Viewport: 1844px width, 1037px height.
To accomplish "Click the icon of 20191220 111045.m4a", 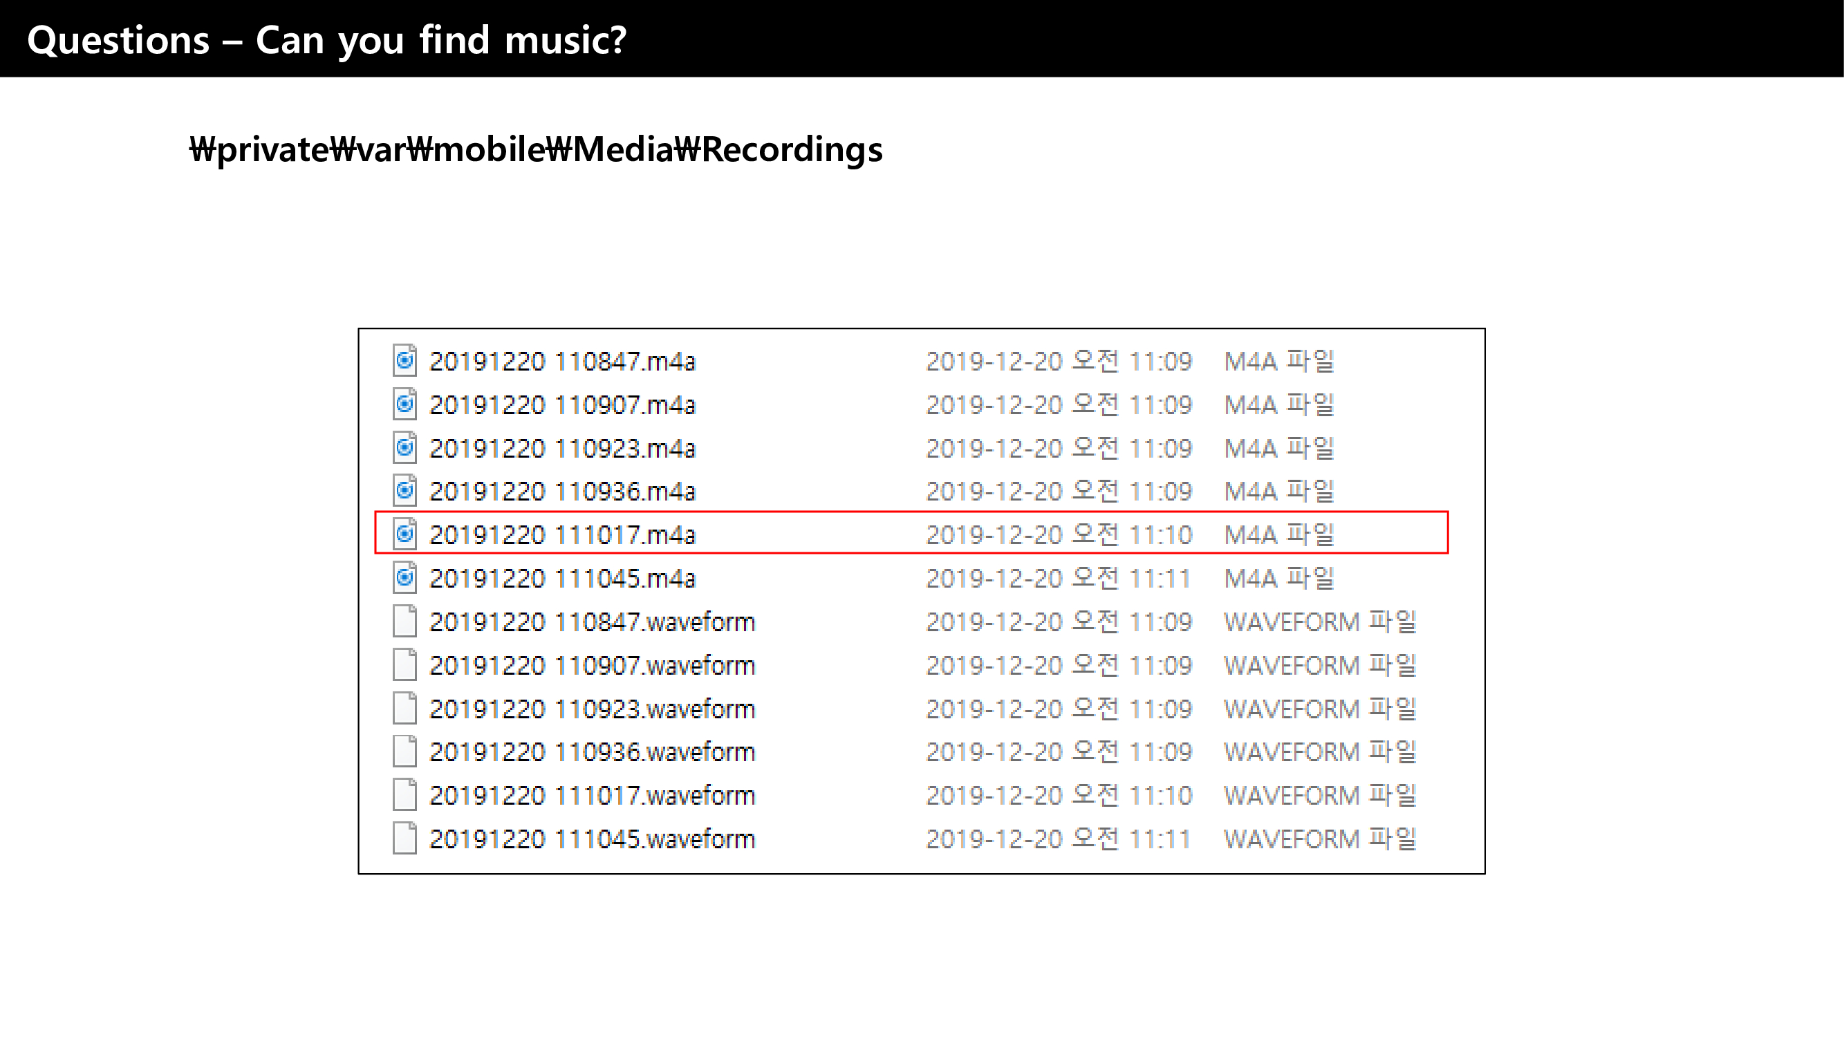I will 404,577.
